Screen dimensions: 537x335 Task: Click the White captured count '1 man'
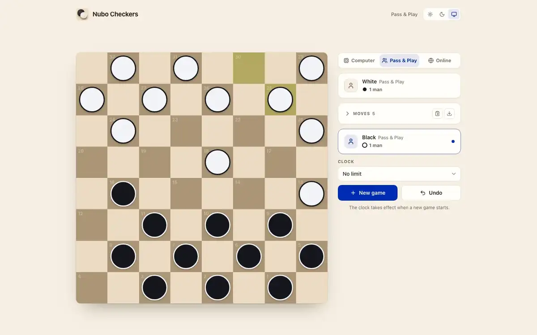pyautogui.click(x=372, y=90)
